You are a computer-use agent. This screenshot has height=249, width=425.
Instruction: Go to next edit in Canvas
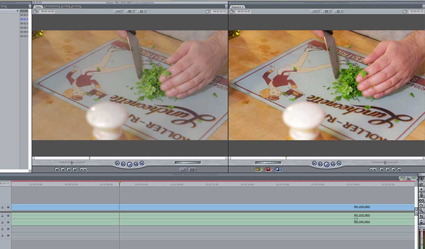[x=339, y=163]
